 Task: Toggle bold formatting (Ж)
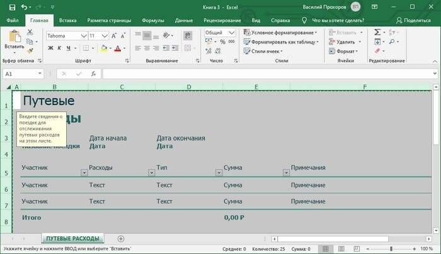tap(50, 48)
